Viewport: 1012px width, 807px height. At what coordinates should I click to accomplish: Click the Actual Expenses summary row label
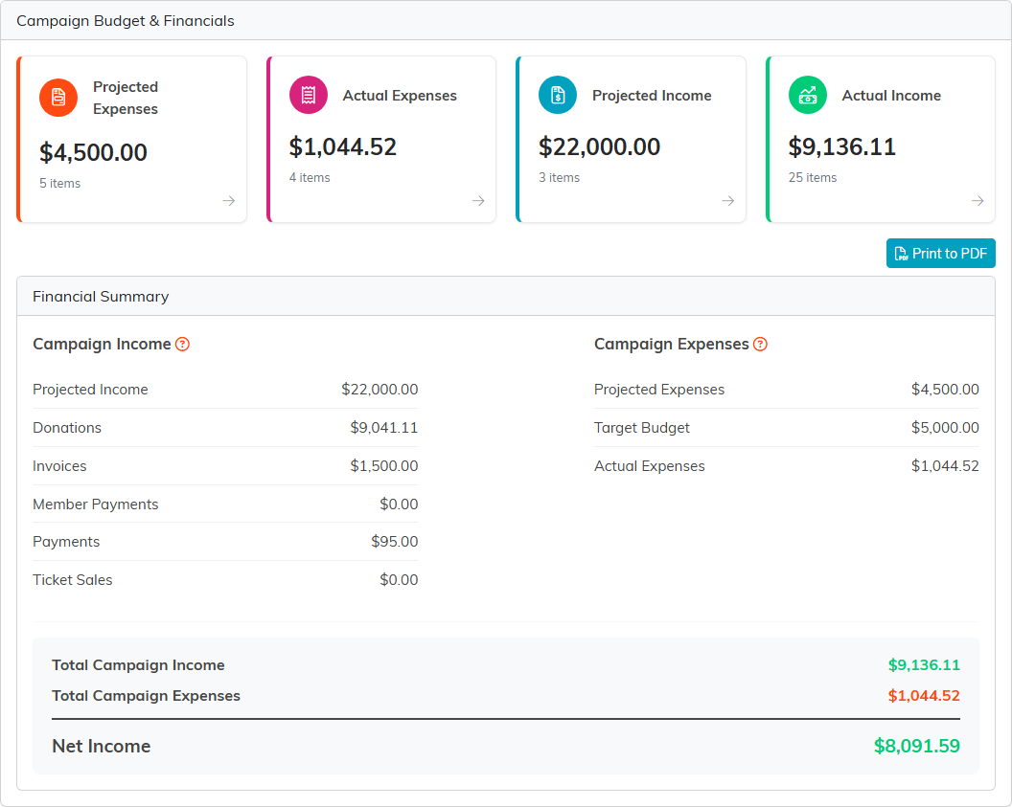coord(650,466)
